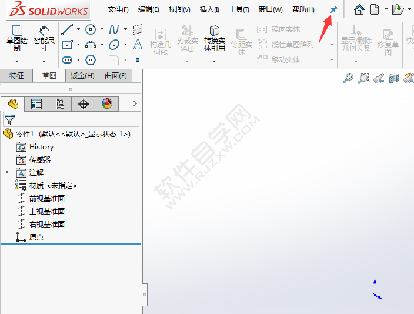Click the Plane tool with dashed square
414x314 pixels.
pyautogui.click(x=138, y=29)
